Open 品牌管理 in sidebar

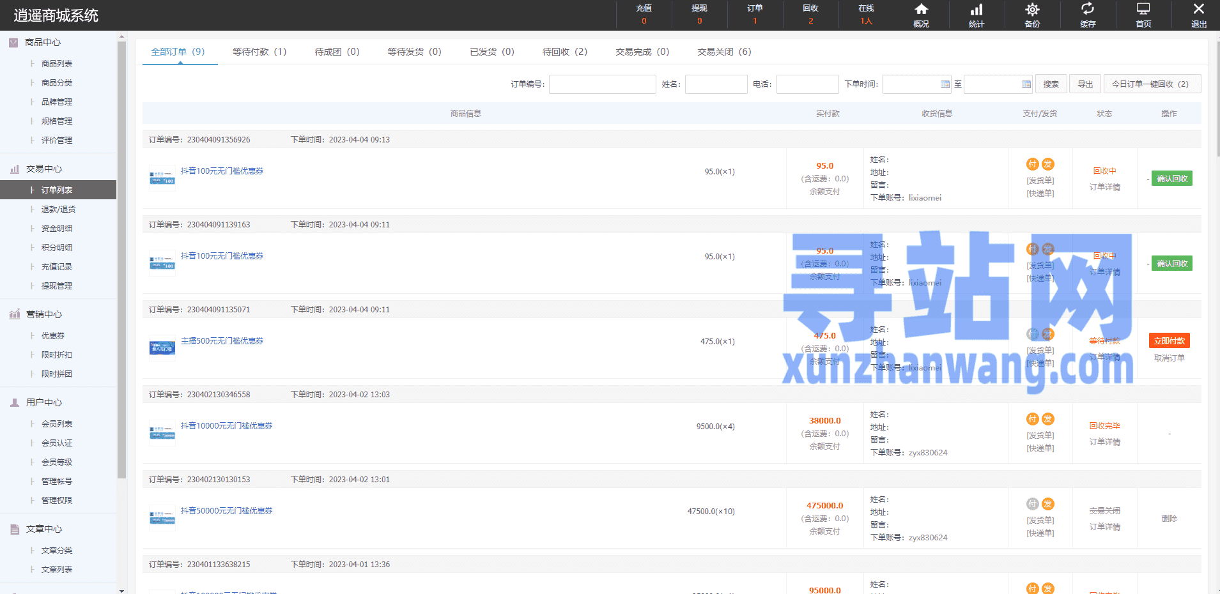pyautogui.click(x=57, y=102)
